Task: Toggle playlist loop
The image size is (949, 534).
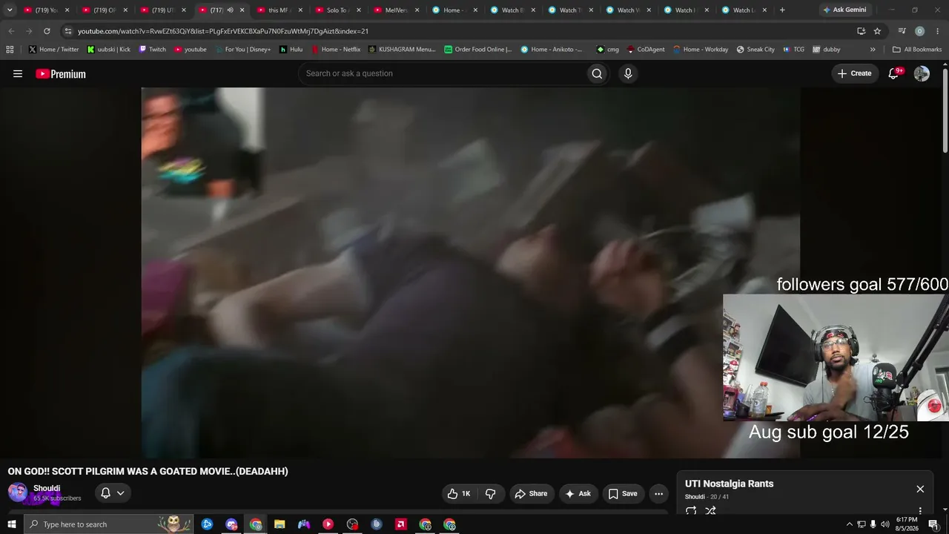Action: point(691,511)
